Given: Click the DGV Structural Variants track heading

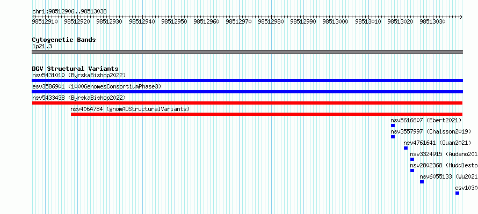Looking at the screenshot, I should tap(75, 69).
